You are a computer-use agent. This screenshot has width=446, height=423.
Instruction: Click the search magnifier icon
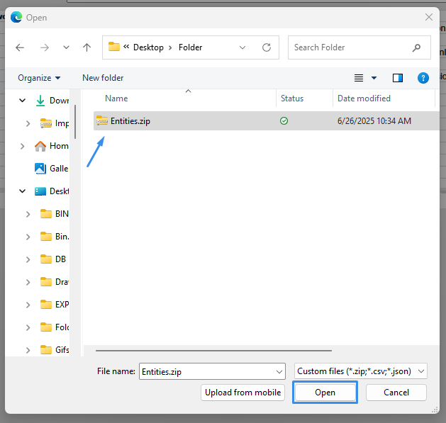(416, 47)
